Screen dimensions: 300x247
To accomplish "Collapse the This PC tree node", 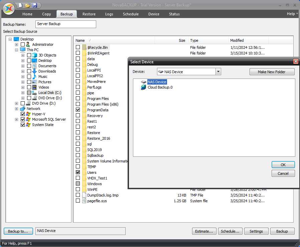I will tap(16, 50).
